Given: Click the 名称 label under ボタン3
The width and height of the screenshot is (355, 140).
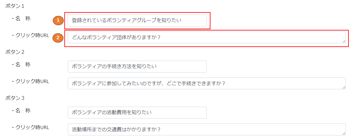Looking at the screenshot, I should [21, 110].
